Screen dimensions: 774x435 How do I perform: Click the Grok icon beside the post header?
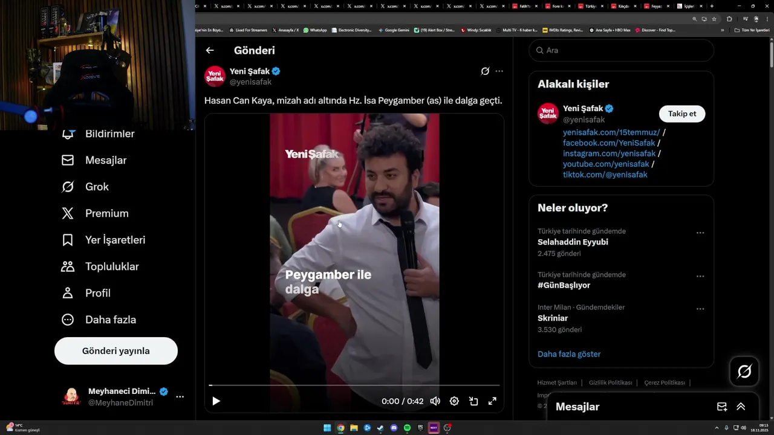(485, 71)
